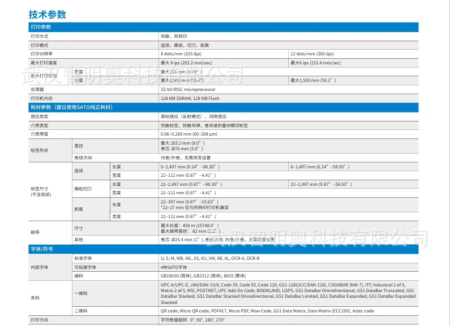This screenshot has height=326, width=450.
Task: Click 最大长度：450 m value
Action: [x=190, y=225]
